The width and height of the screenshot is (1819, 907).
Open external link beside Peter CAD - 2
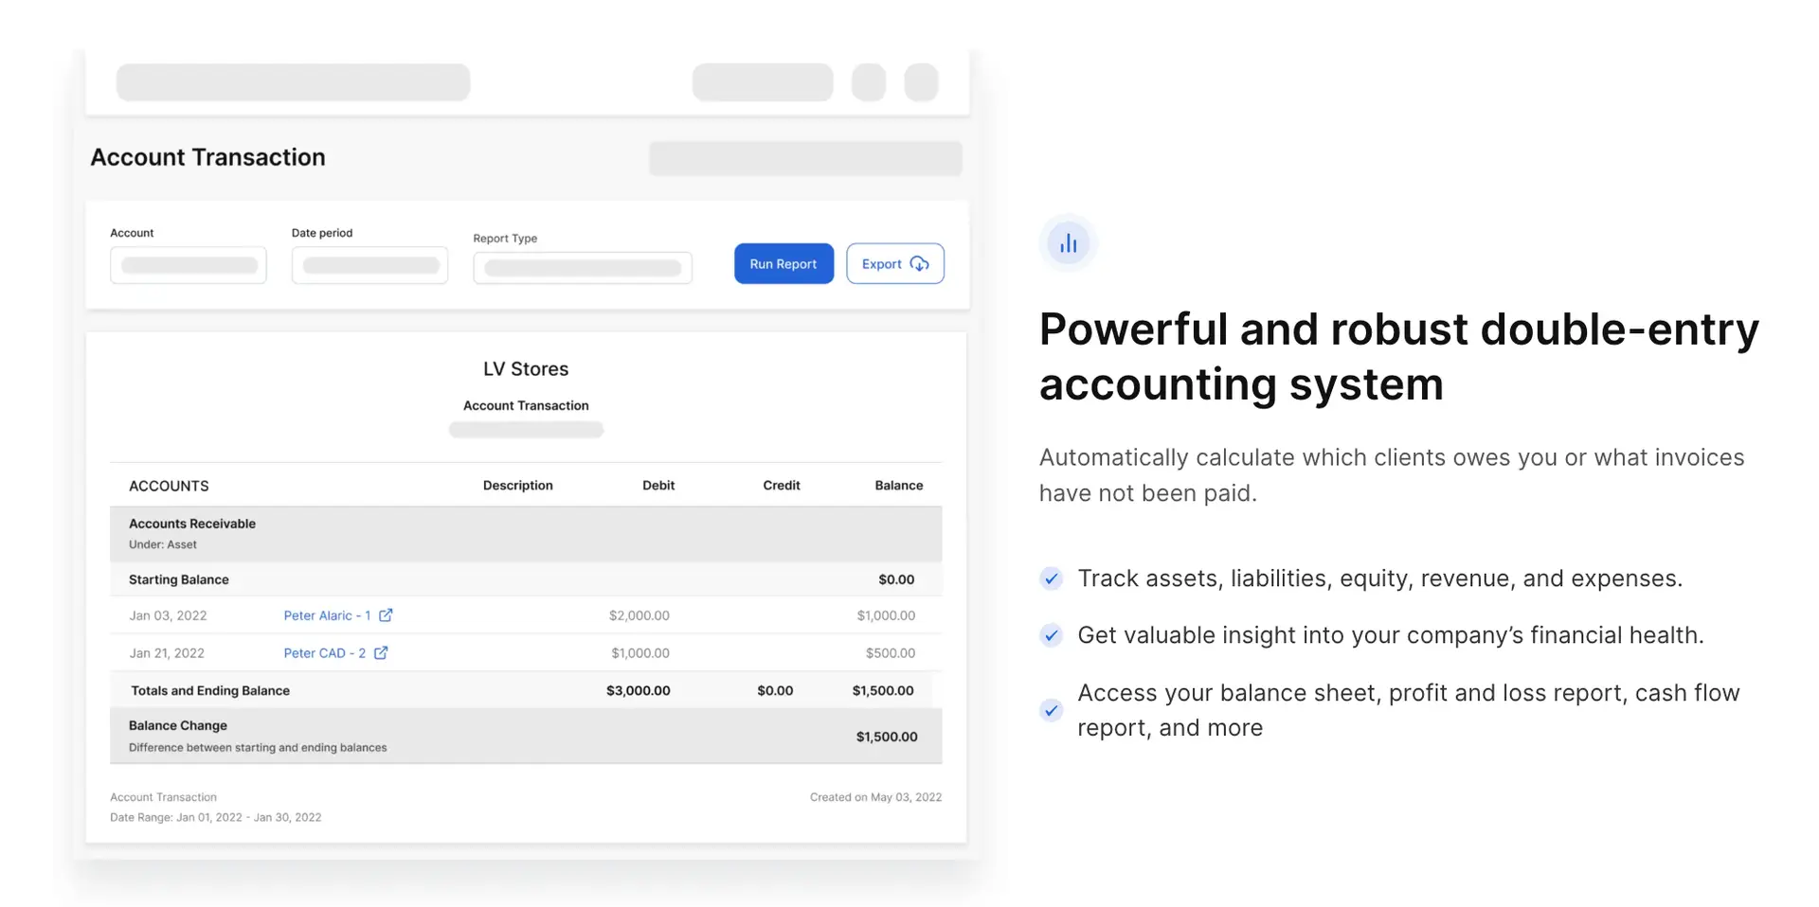(381, 652)
